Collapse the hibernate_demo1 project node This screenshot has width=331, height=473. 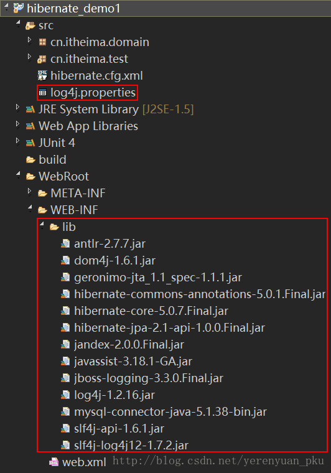click(7, 6)
